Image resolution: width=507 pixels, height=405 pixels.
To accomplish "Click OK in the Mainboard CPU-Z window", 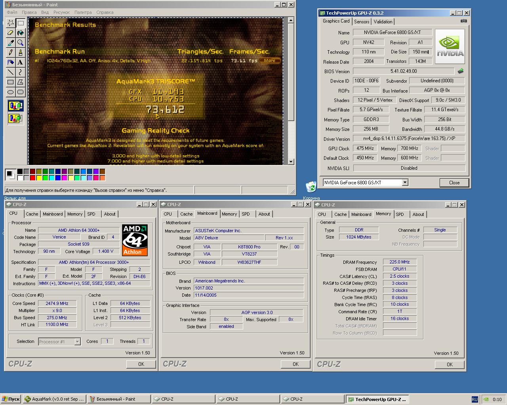I will point(295,364).
